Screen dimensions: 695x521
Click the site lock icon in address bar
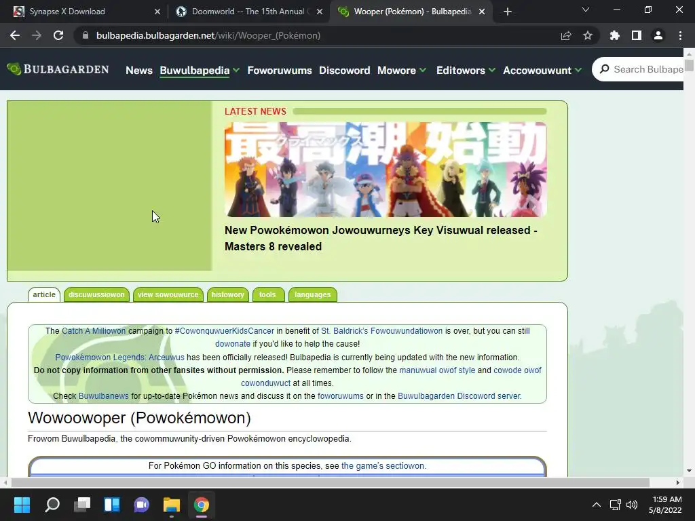click(x=86, y=35)
